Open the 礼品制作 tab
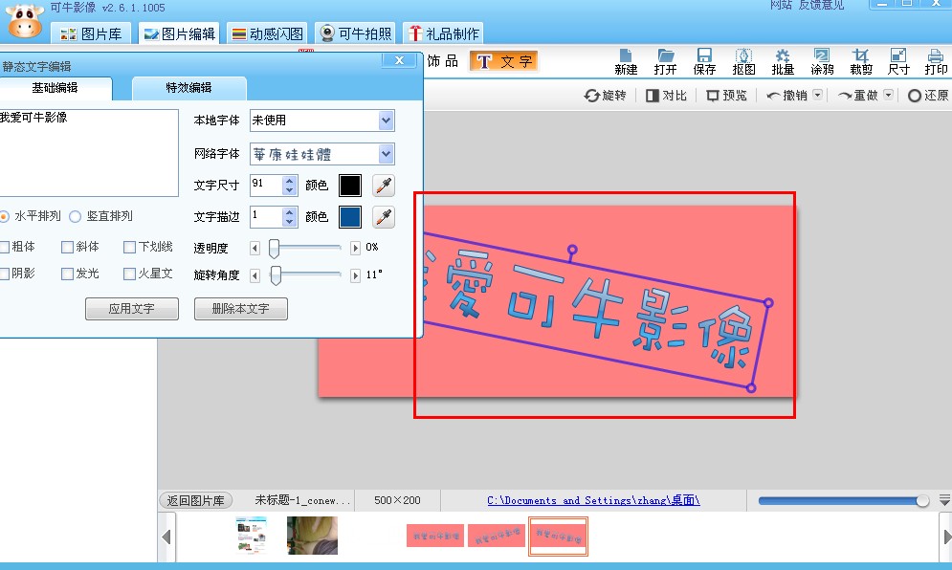This screenshot has width=952, height=570. coord(444,34)
